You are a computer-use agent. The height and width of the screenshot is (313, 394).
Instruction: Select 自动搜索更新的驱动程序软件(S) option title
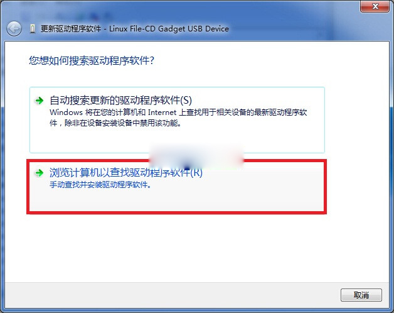tap(120, 100)
